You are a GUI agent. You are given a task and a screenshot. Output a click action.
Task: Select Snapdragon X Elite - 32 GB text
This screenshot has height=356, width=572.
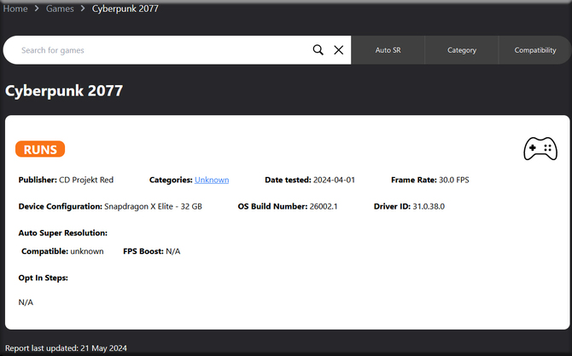click(x=153, y=206)
